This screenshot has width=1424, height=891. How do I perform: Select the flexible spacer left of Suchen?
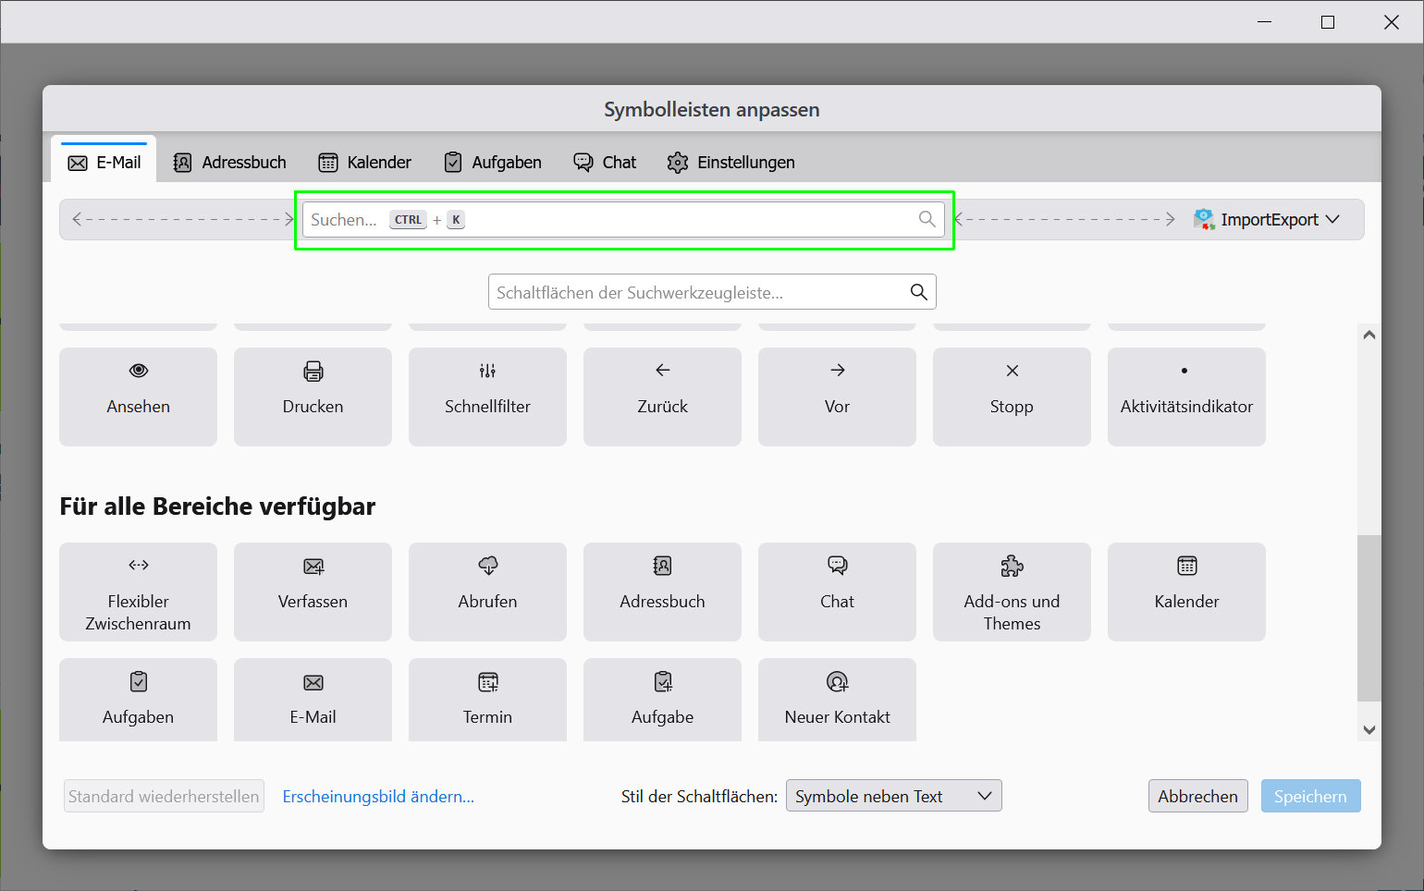point(182,219)
